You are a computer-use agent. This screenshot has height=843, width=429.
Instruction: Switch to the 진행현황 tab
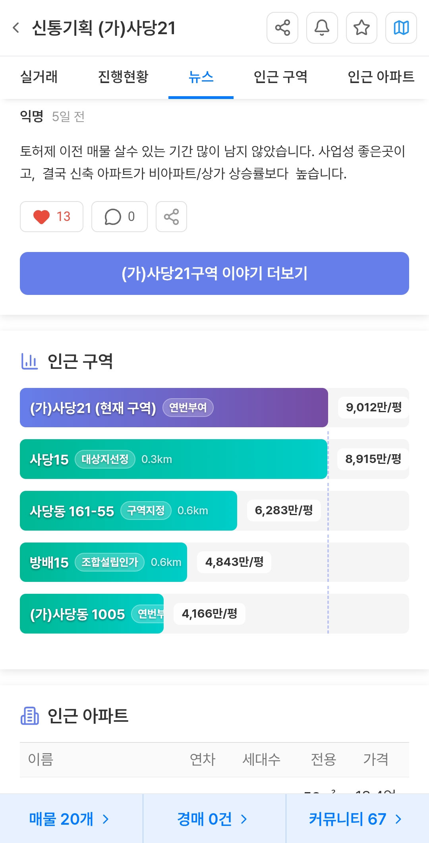[123, 77]
